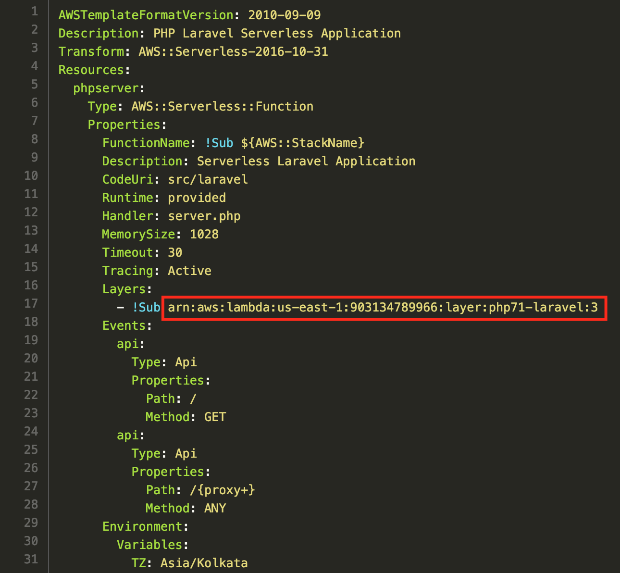620x573 pixels.
Task: Click the !Sub tag on line 17
Action: coord(146,307)
